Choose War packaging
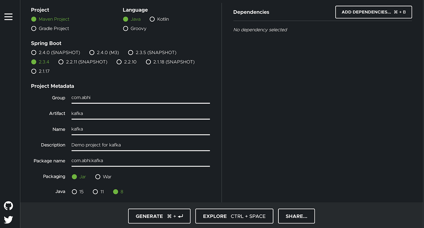424x228 pixels. tap(98, 176)
